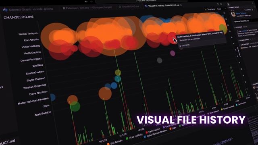Click jpgo- author axis label
Screen dimensions: 258x145
(x=47, y=106)
